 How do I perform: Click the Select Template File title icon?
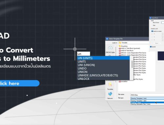click(x=107, y=39)
